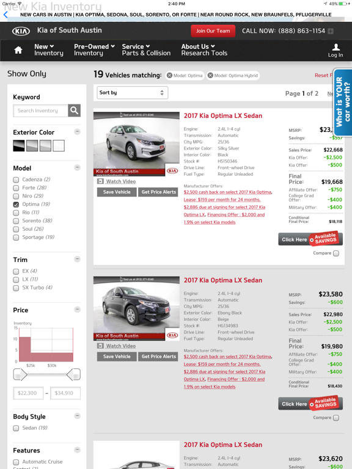Check the Soul model checkbox

(16, 229)
